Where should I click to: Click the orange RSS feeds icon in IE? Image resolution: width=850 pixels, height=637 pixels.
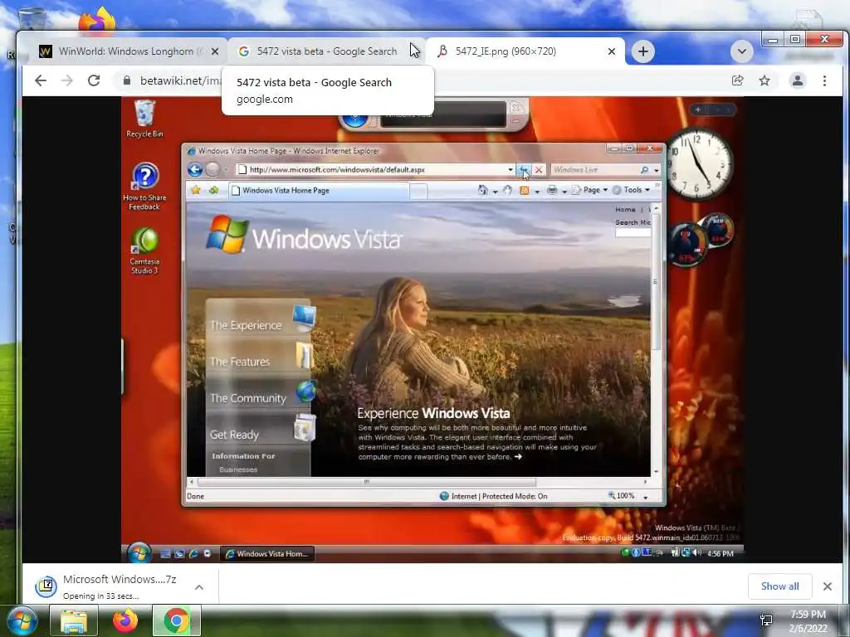tap(525, 190)
